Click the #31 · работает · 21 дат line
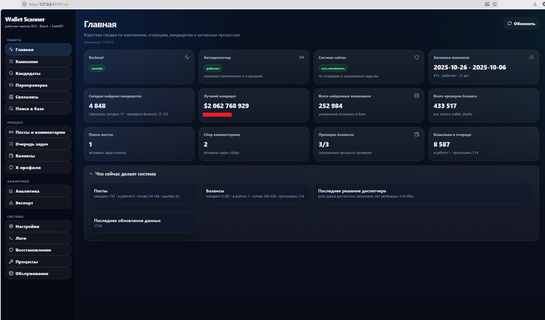Viewport: 545px width, 320px height. pos(451,76)
